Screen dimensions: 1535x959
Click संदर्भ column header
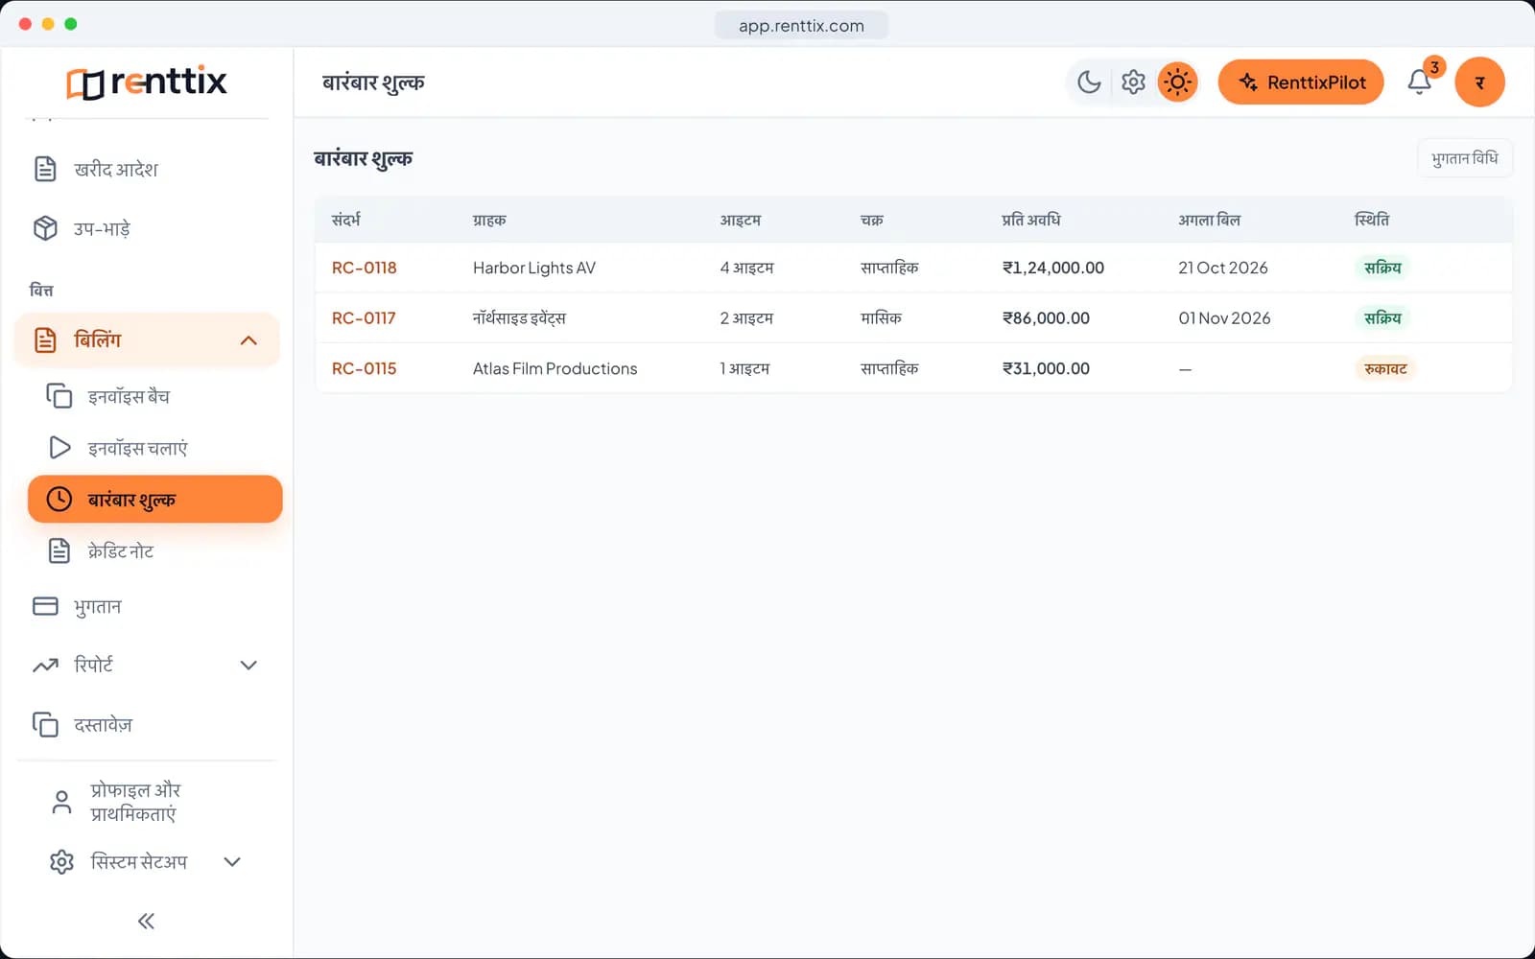345,220
